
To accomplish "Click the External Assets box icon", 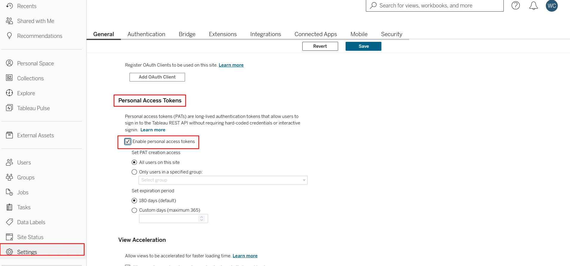I will point(10,135).
